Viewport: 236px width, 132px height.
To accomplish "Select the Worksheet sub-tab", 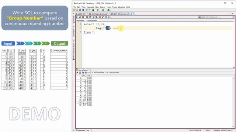I will [80, 21].
